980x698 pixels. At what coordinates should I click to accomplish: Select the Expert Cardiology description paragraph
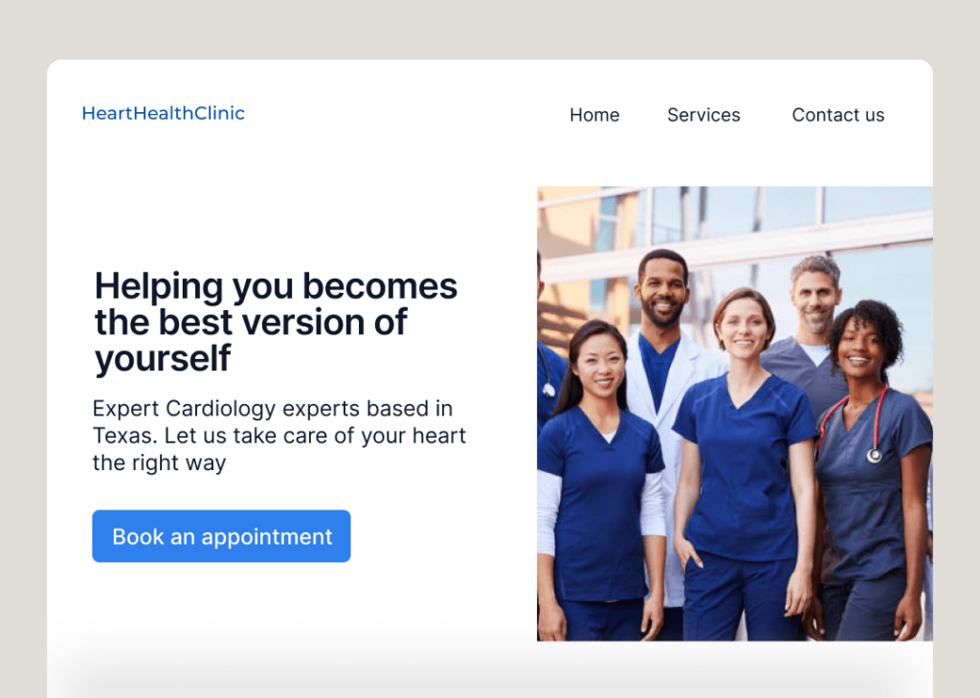pos(279,436)
